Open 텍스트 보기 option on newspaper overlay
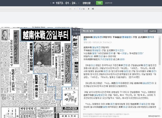 [x=76, y=30]
